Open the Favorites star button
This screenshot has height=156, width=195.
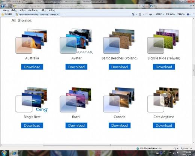7,14
